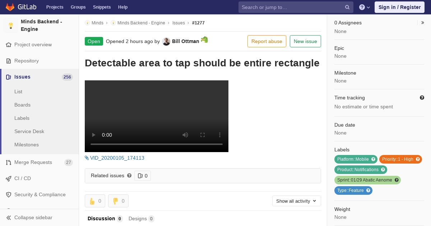Open Service Desk in the sidebar
This screenshot has height=226, width=431.
coord(29,131)
